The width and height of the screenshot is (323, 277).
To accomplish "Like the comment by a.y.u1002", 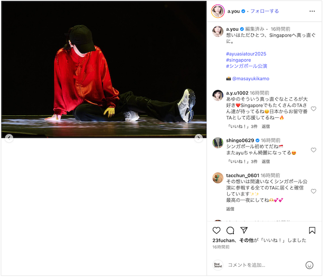I will tap(313, 109).
